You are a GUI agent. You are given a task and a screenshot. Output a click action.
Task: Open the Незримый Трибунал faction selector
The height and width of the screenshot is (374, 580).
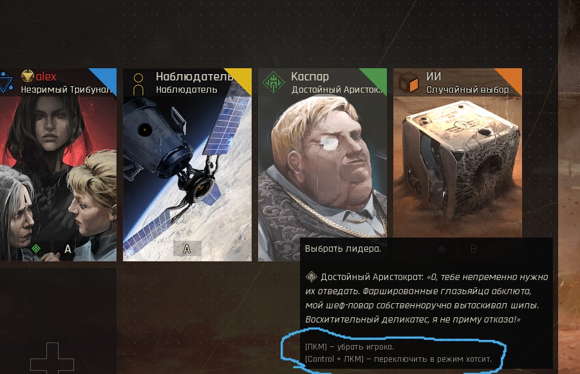point(66,89)
